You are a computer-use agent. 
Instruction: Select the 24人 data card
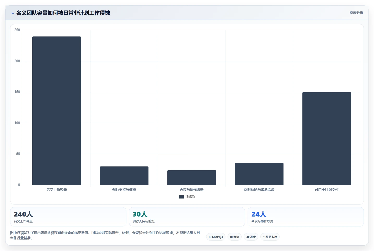coord(305,217)
